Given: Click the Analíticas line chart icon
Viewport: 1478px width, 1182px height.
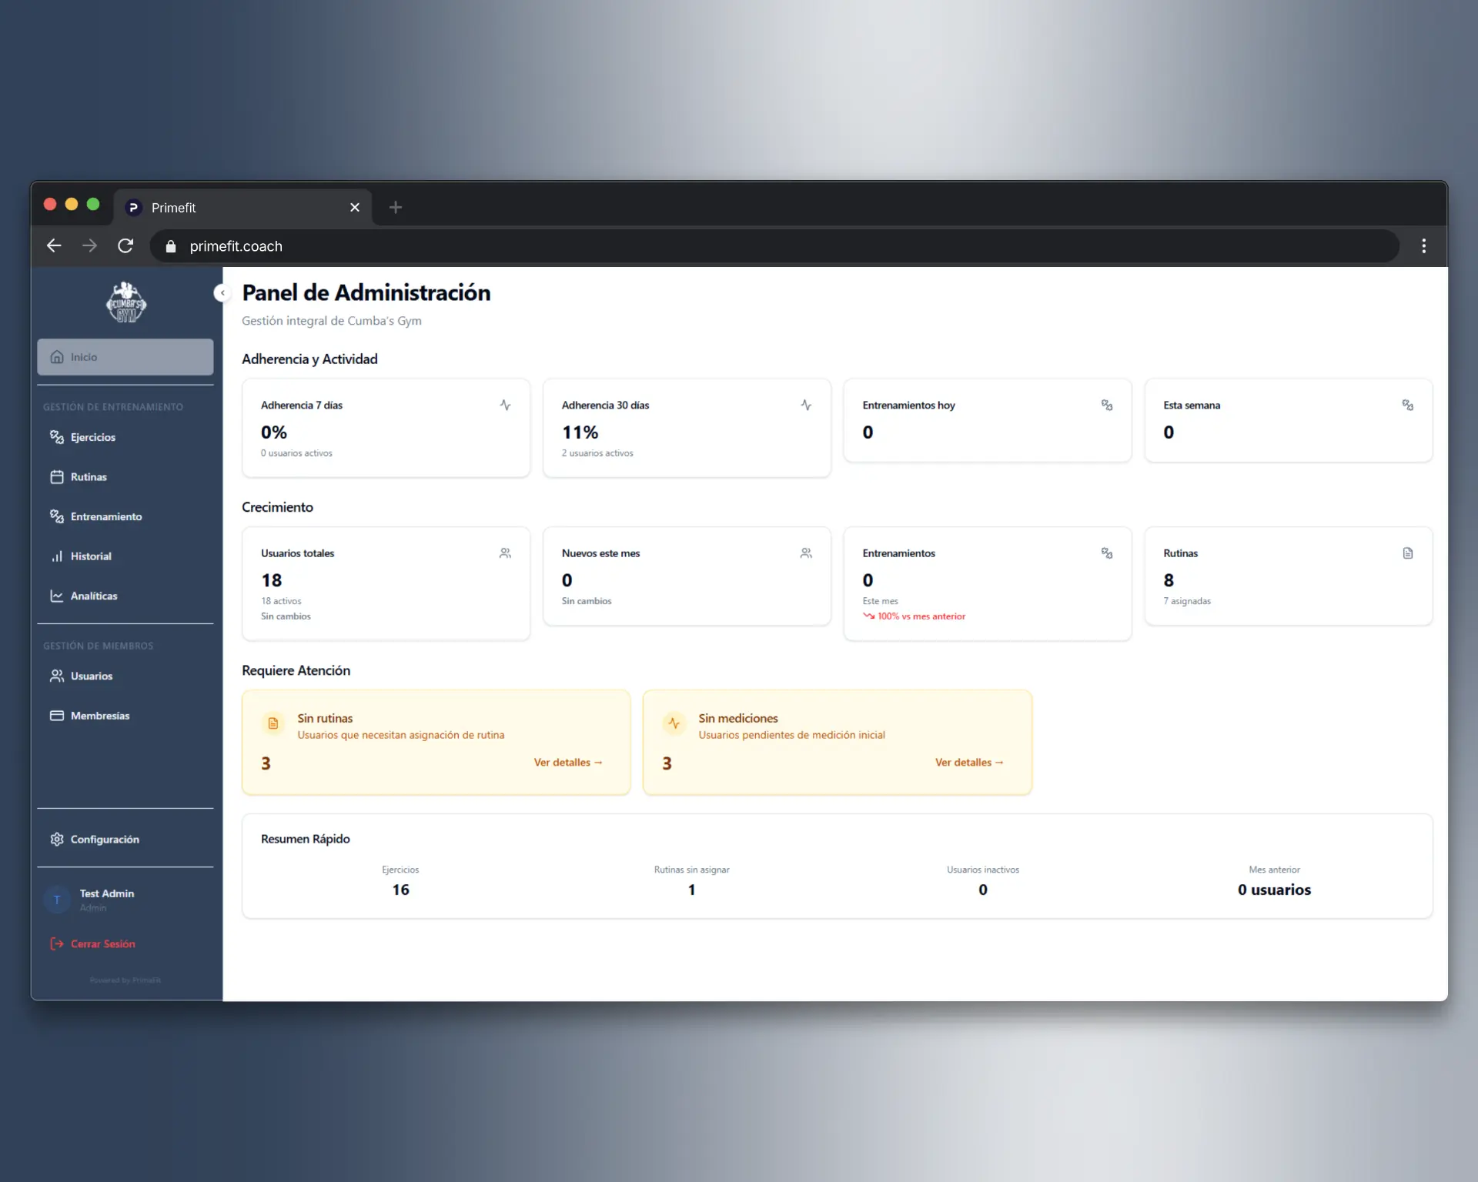Looking at the screenshot, I should 57,596.
